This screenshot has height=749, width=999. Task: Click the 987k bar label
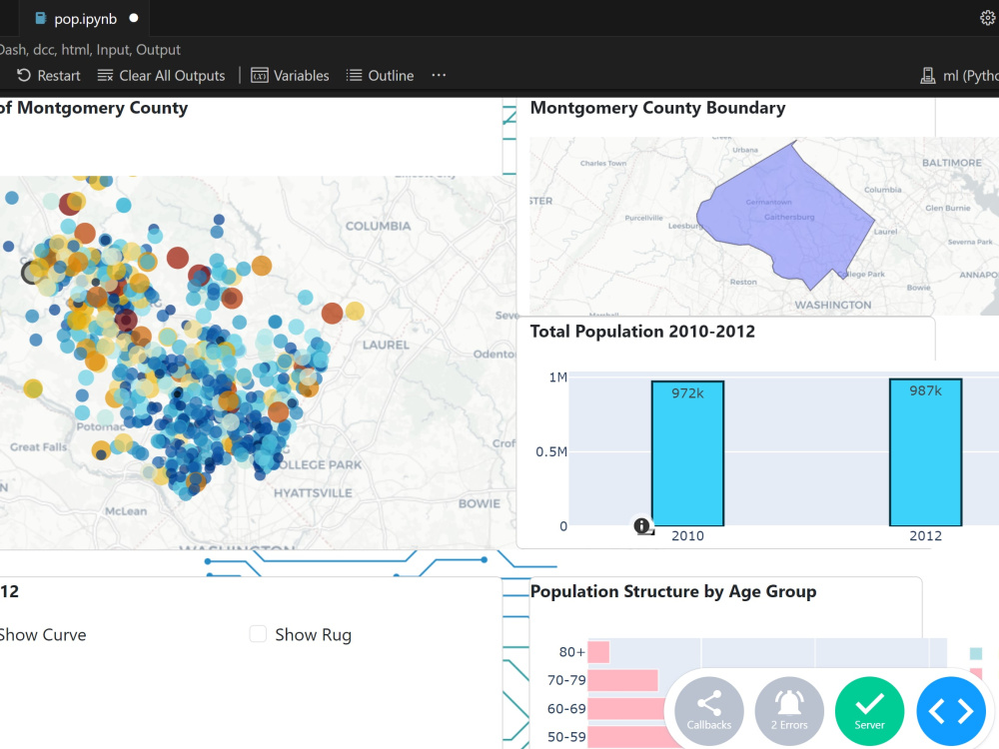click(x=925, y=391)
